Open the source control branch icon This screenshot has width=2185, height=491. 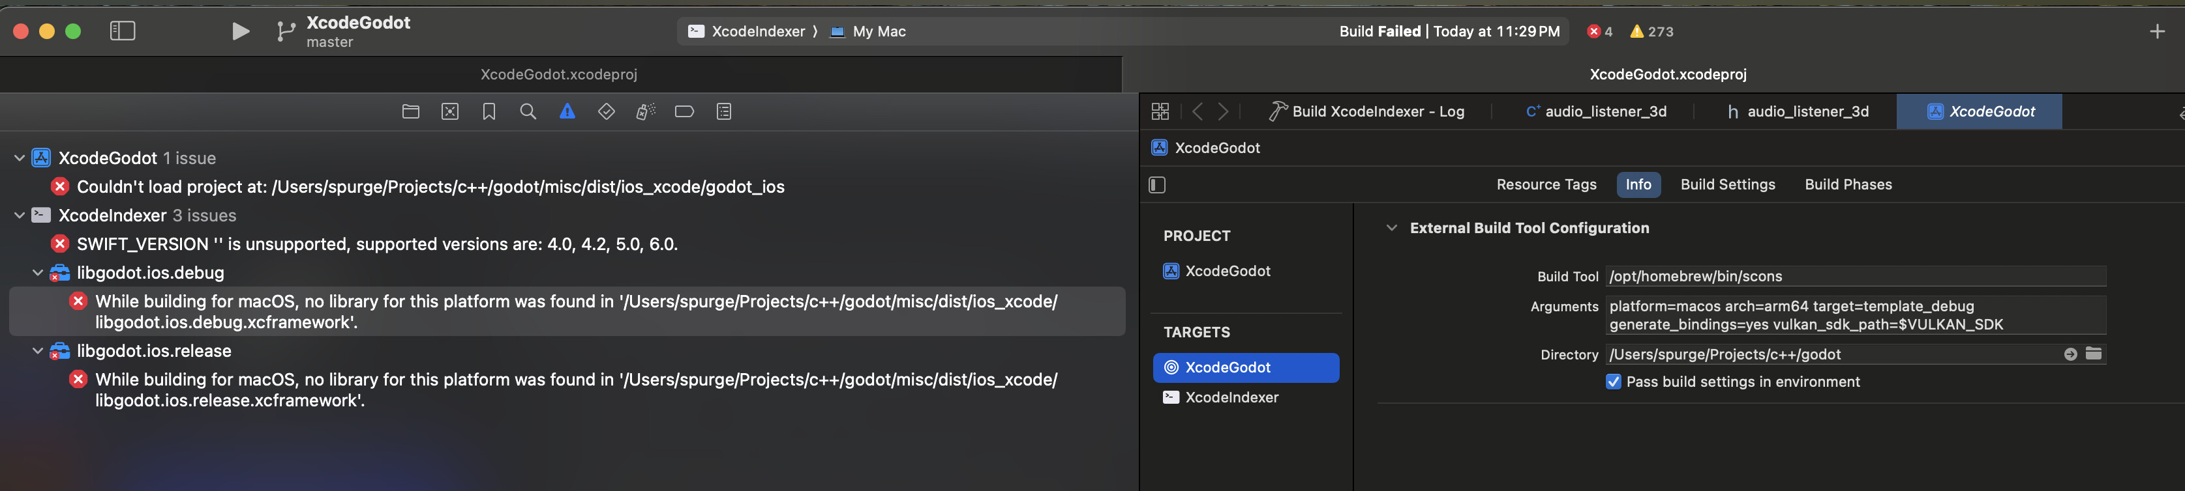286,32
